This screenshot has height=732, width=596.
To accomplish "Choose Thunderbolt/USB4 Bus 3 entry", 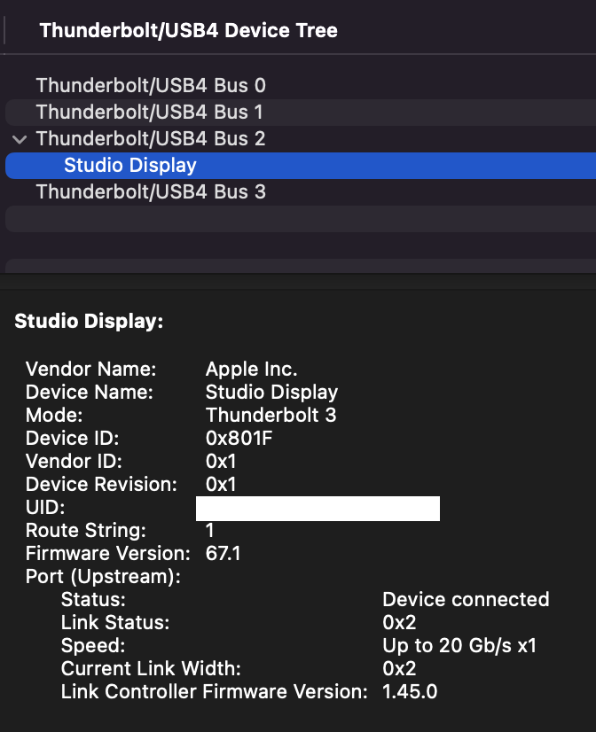I will click(x=151, y=192).
